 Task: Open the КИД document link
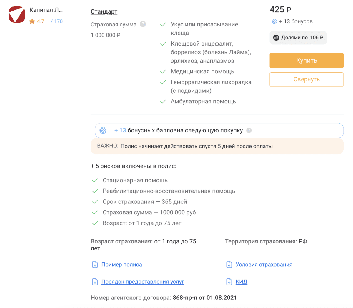pos(241,282)
